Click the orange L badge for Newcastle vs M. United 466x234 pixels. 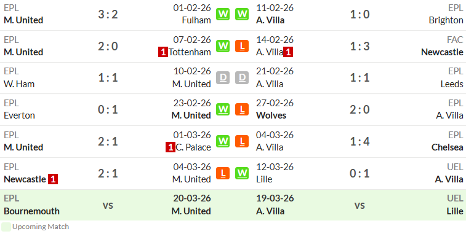tap(223, 173)
